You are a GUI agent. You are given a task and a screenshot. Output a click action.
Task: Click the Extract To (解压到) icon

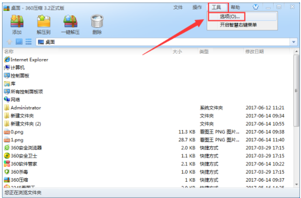point(44,21)
